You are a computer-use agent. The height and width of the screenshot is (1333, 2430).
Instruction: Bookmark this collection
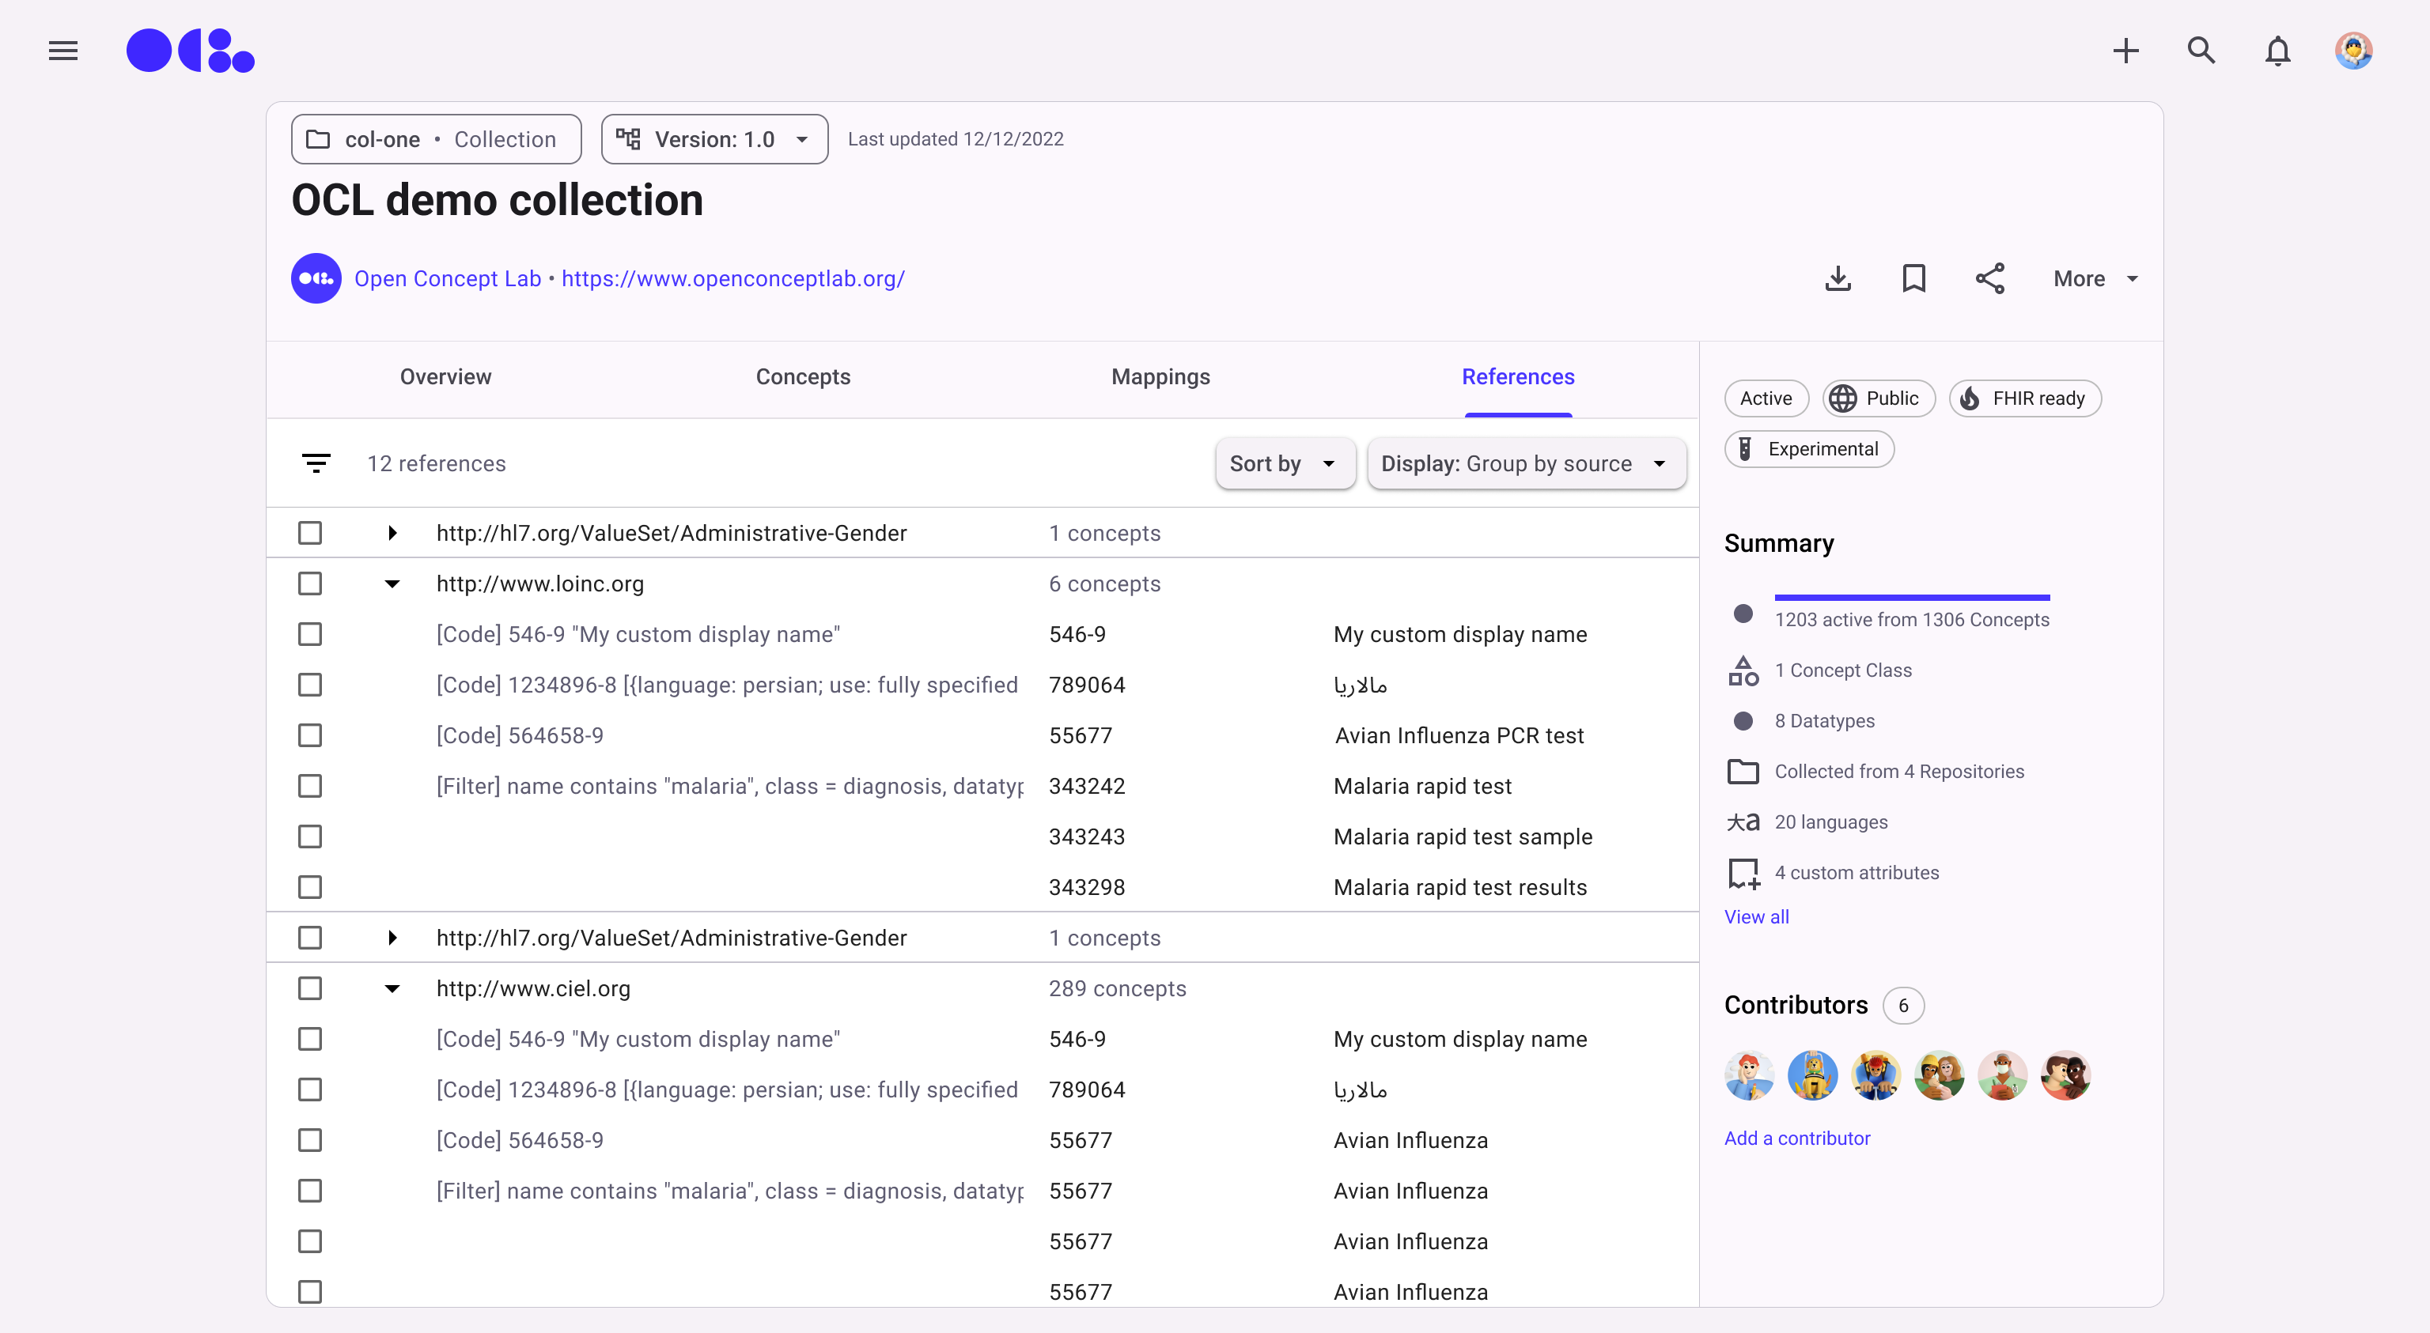[x=1913, y=278]
